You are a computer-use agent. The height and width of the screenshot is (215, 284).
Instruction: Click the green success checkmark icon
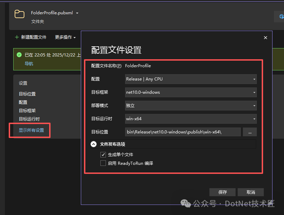pos(18,54)
